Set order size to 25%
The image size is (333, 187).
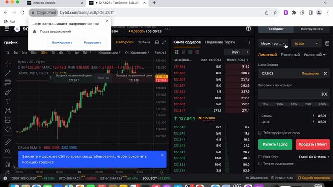click(x=279, y=104)
